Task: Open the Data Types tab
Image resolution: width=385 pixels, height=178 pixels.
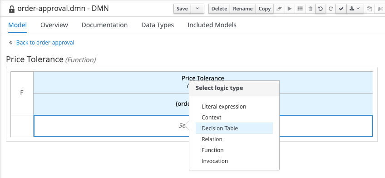Action: coord(158,25)
